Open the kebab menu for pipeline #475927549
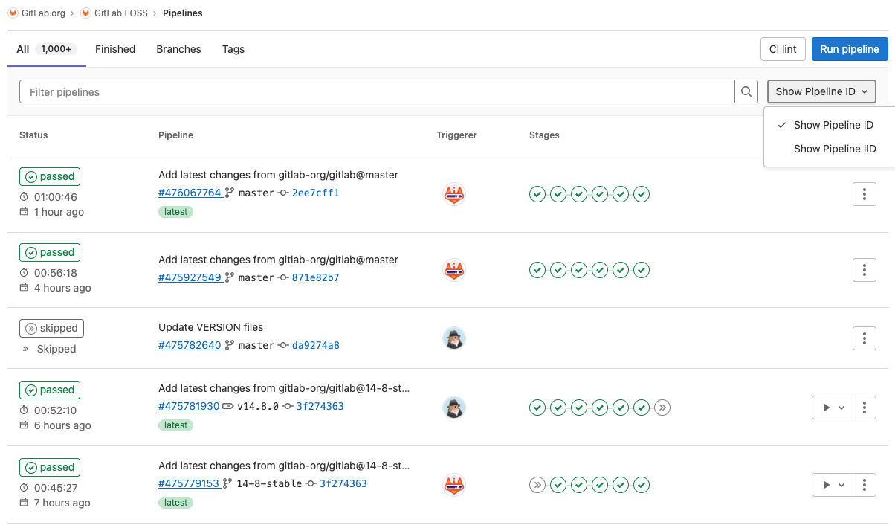Image resolution: width=895 pixels, height=531 pixels. tap(864, 270)
